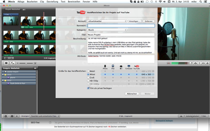Adjust the project thumbnail size slider

[26, 63]
